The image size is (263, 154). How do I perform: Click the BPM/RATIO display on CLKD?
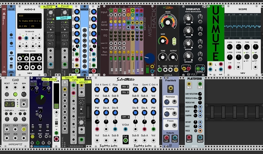pos(10,104)
